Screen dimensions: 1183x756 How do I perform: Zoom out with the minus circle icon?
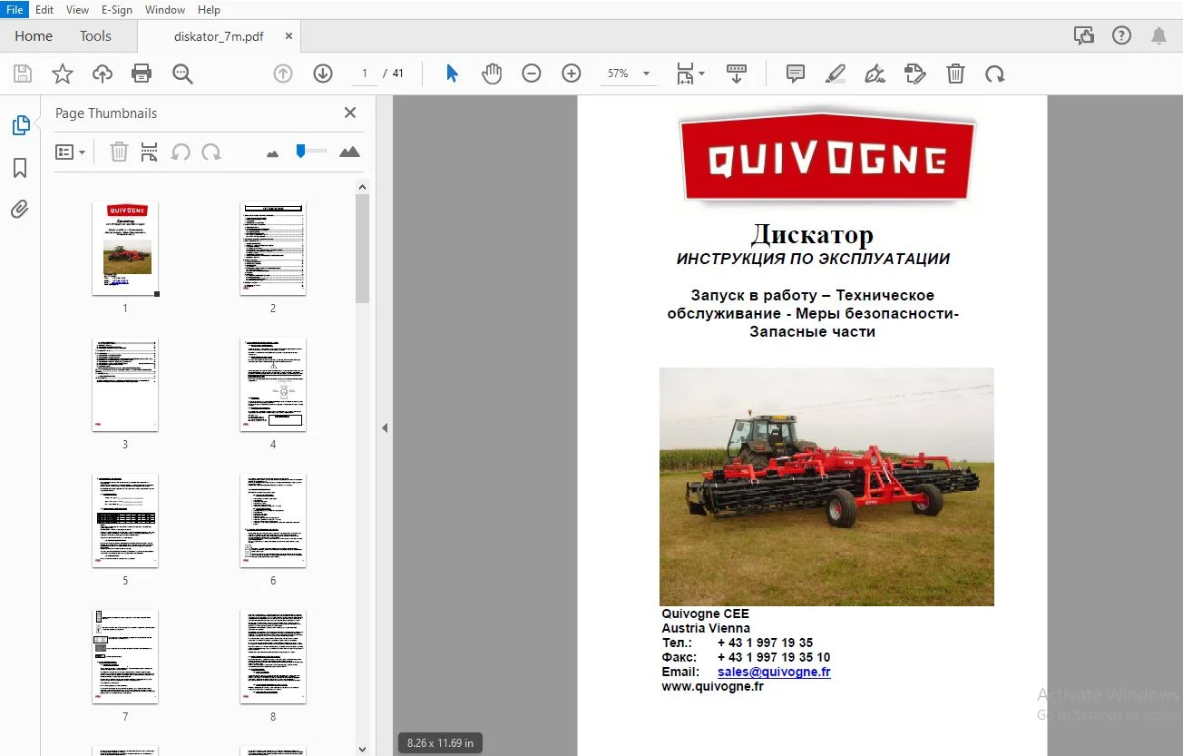point(532,74)
